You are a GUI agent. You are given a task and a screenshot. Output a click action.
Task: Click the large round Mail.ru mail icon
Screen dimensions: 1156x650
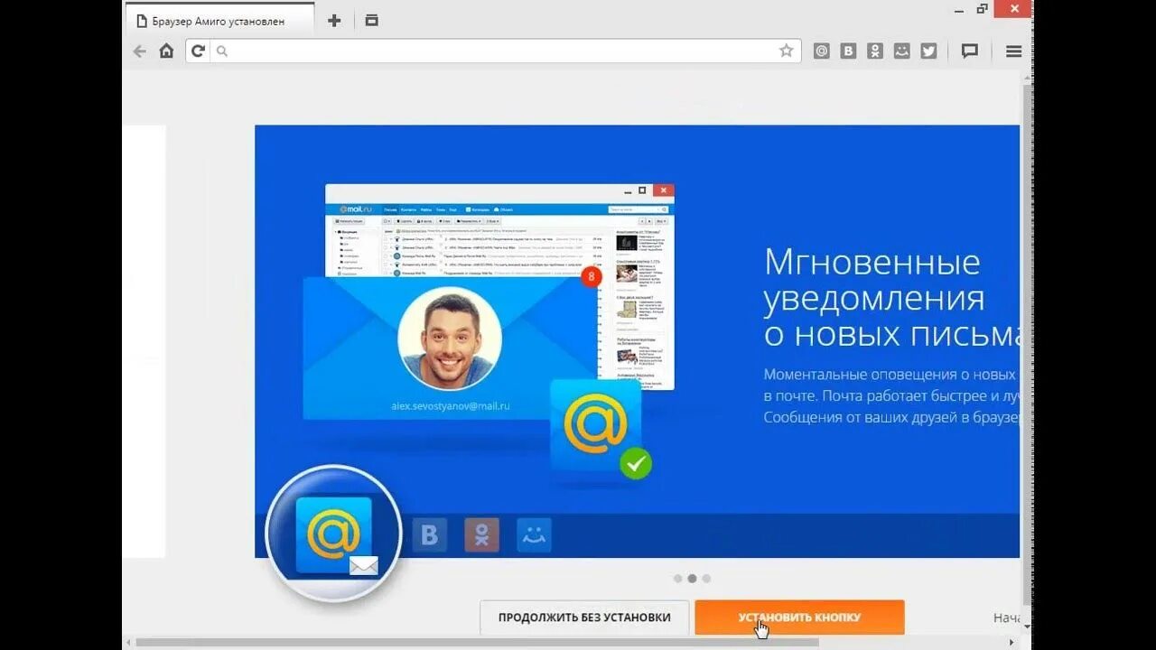tap(334, 534)
